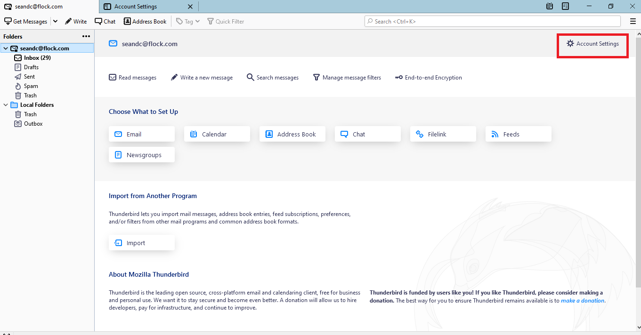Open the Folders pane options menu
The height and width of the screenshot is (335, 641).
click(86, 36)
